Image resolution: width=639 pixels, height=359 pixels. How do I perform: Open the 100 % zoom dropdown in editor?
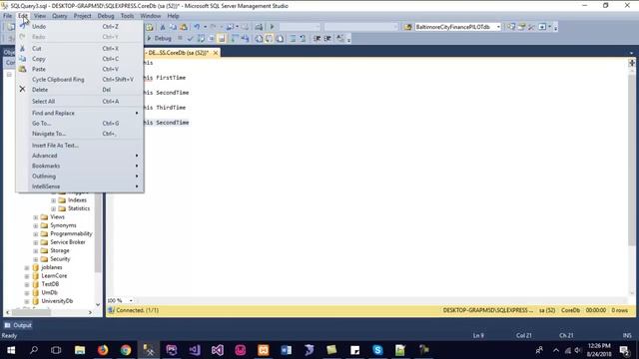(131, 300)
